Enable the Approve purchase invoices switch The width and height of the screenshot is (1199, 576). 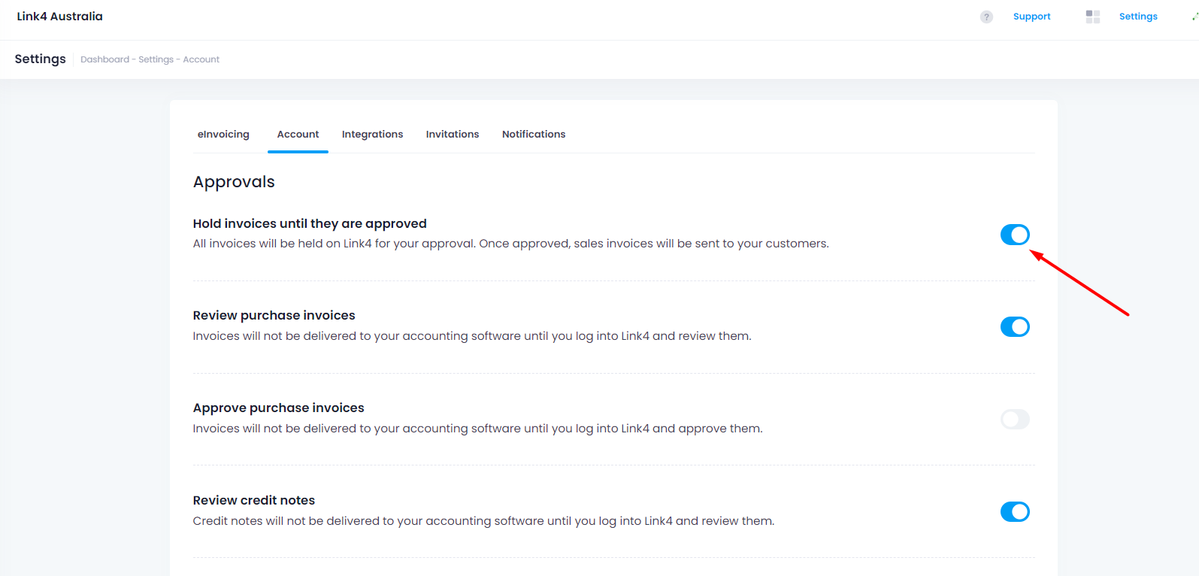coord(1015,419)
